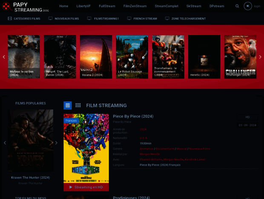Open the DPstream menu item
264x199 pixels.
217,6
